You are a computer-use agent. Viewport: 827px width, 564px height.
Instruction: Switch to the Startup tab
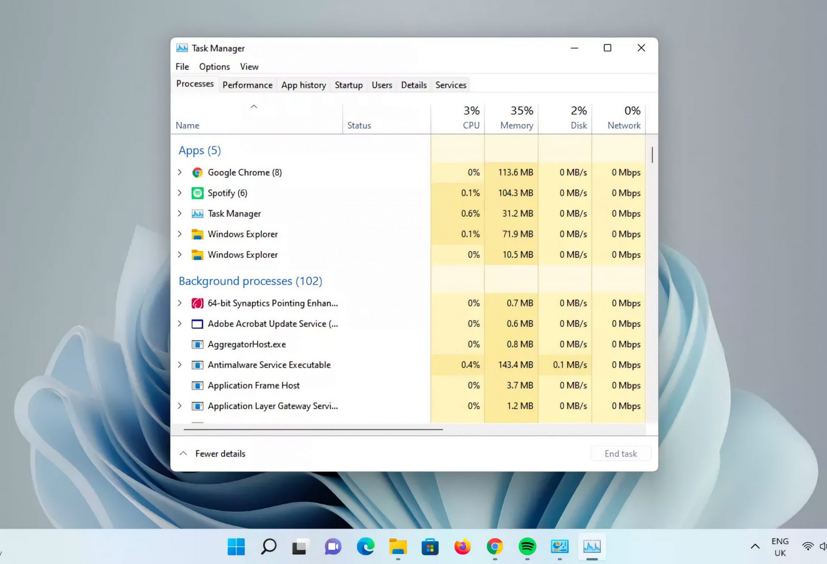[348, 85]
